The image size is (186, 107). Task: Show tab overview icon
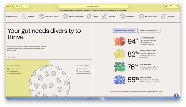(x=177, y=6)
